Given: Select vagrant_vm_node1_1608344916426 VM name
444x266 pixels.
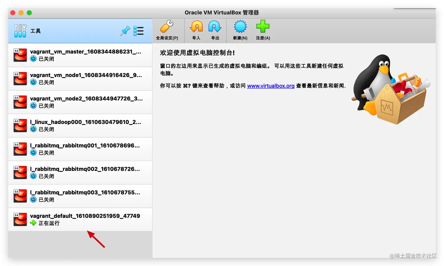Looking at the screenshot, I should click(86, 75).
